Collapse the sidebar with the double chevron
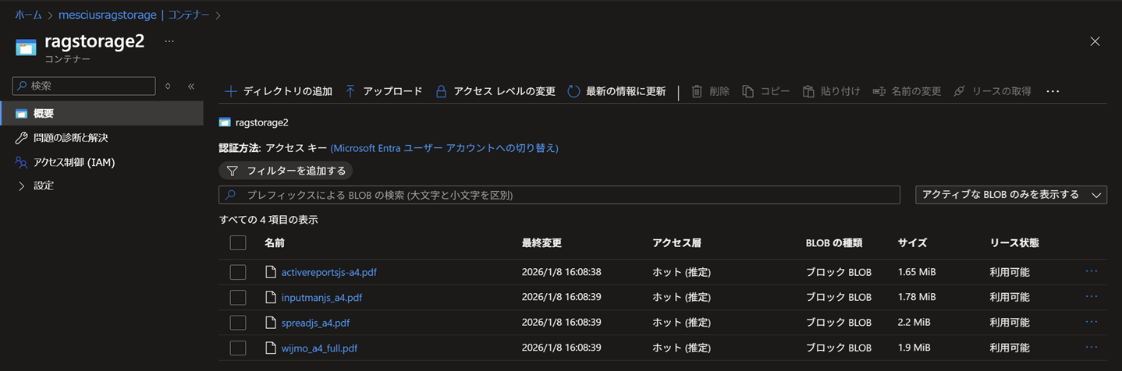Screen dimensions: 1122x371 pos(191,87)
